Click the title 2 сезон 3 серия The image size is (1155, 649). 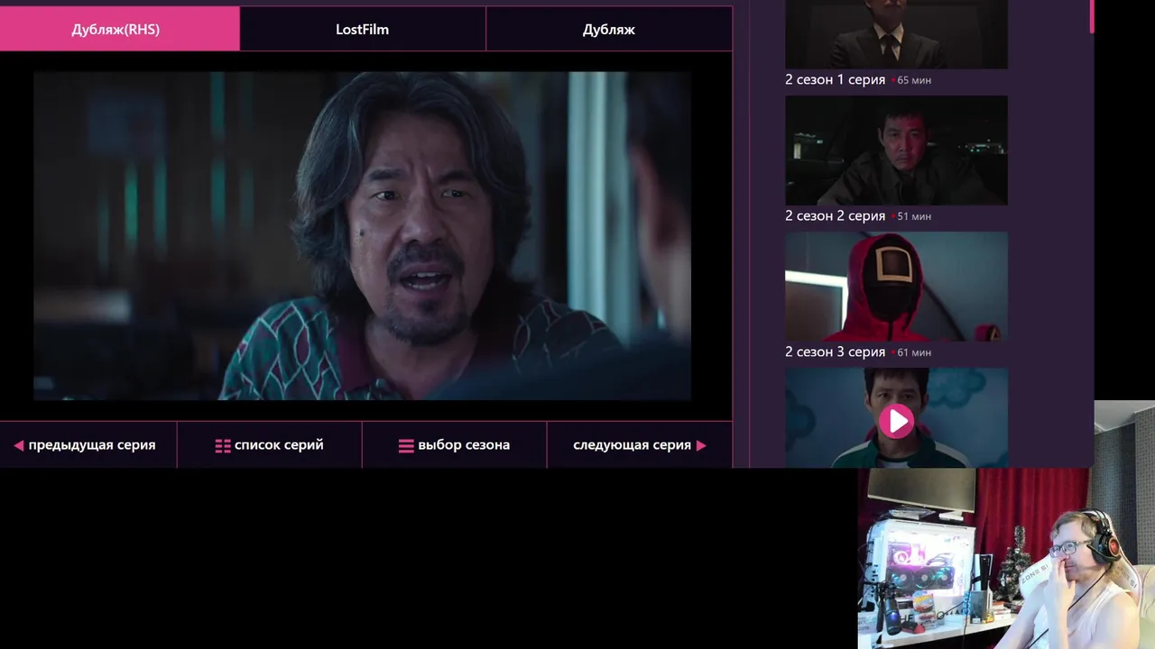tap(835, 352)
